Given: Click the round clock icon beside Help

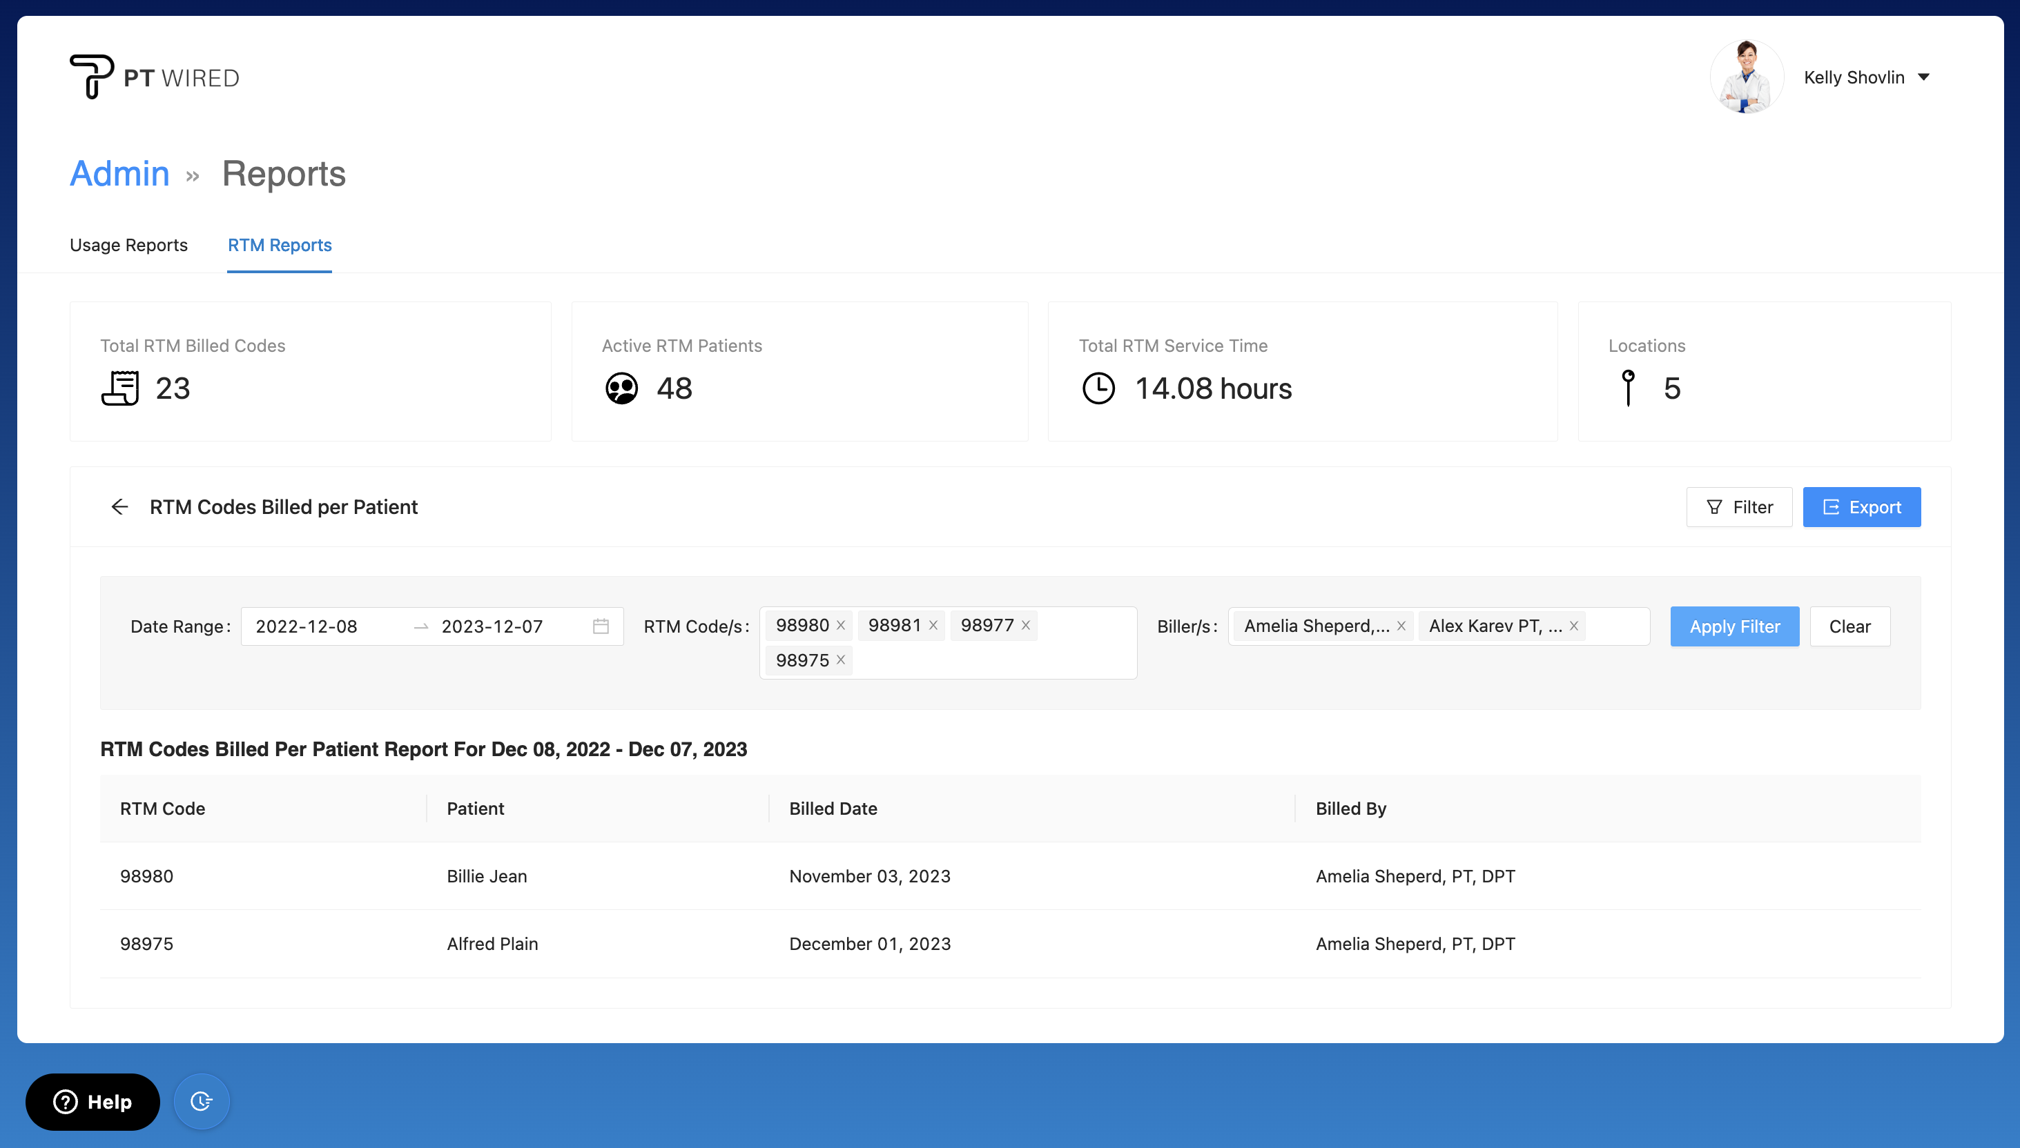Looking at the screenshot, I should [x=201, y=1102].
